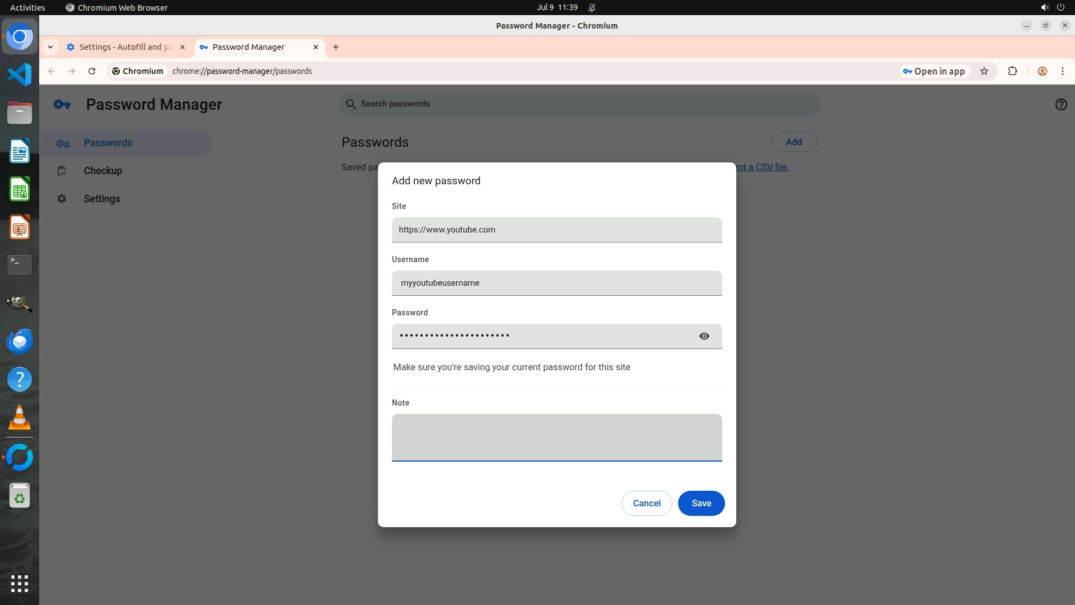The image size is (1075, 605).
Task: Launch VS Code from the dock
Action: [20, 75]
